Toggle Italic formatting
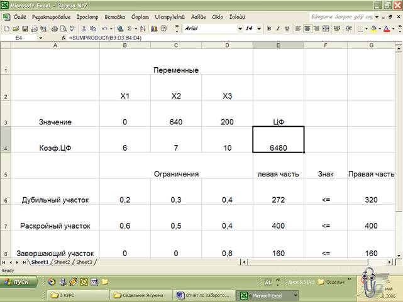The image size is (403, 302). [x=278, y=28]
